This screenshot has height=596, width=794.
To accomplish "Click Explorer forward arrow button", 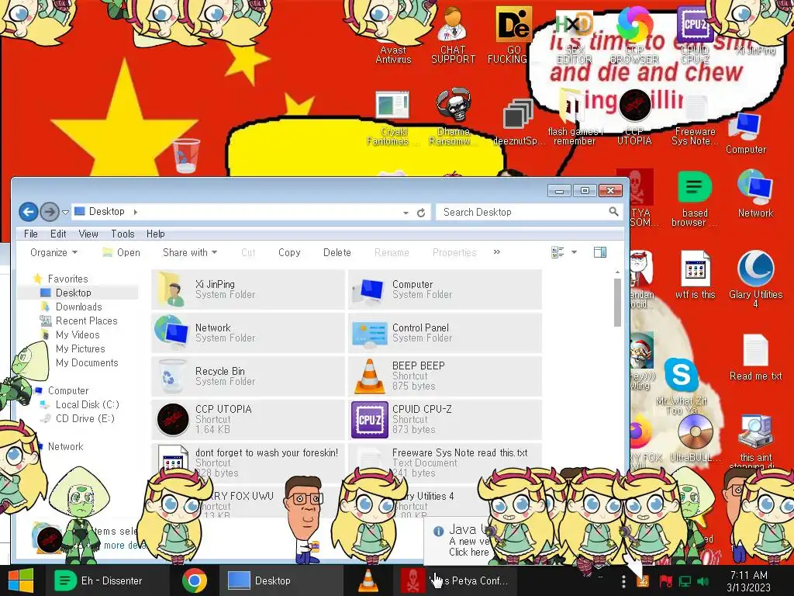I will 50,212.
